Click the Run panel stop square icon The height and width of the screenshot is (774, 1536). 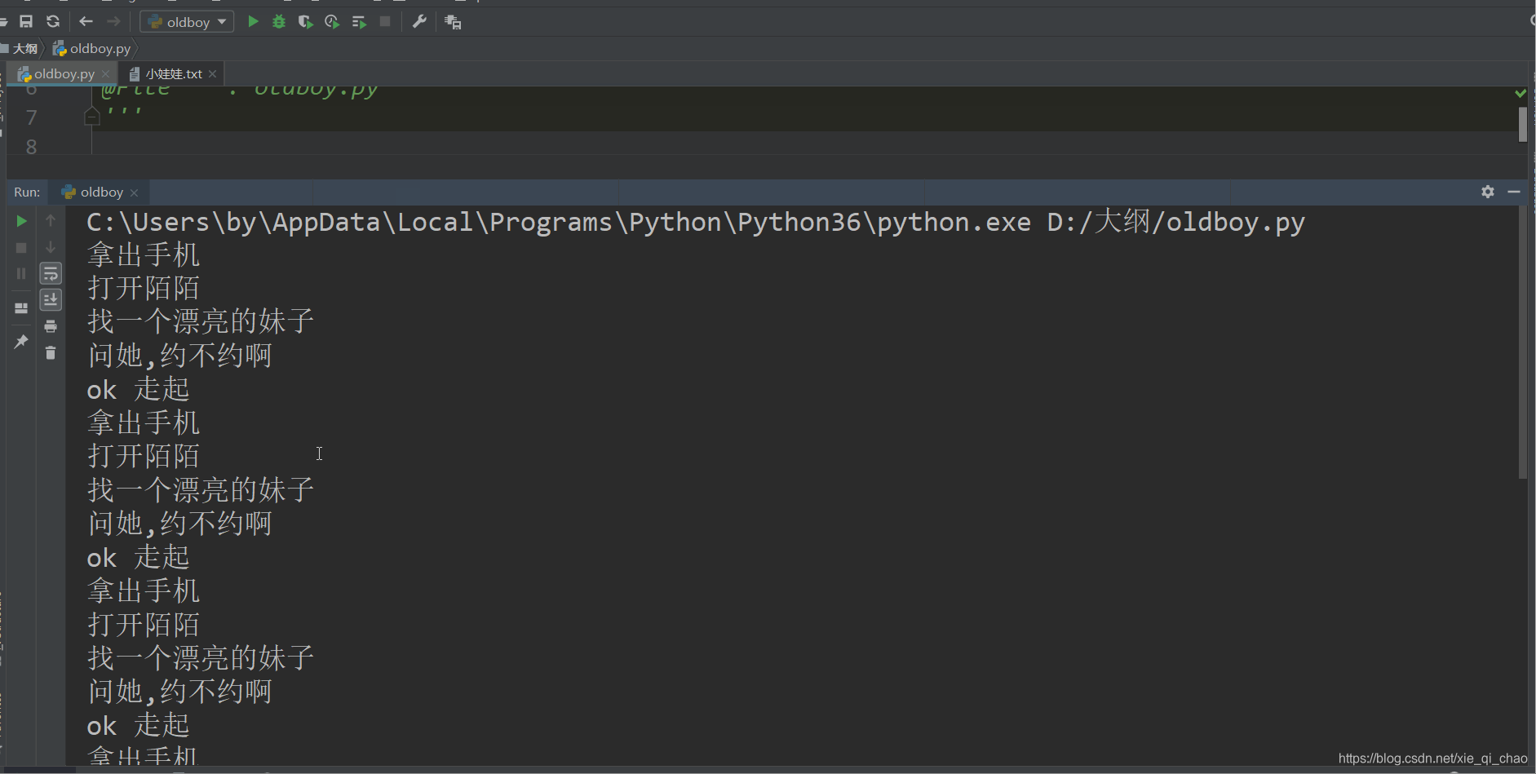coord(21,247)
